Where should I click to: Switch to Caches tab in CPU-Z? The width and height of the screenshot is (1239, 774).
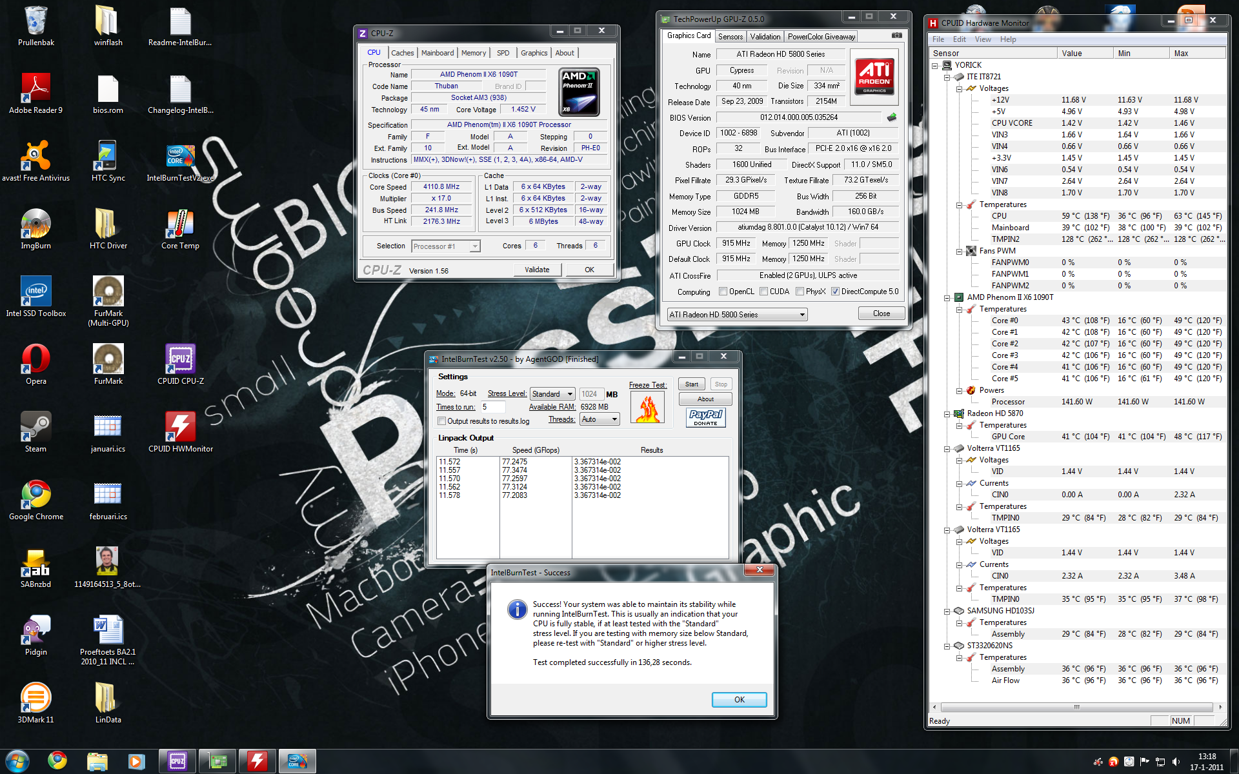point(403,53)
